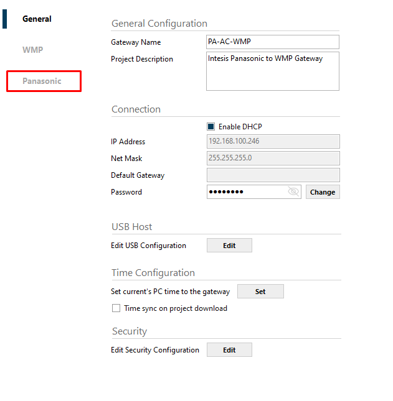Enable Time sync on project download
Screen dimensions: 393x401
point(116,308)
